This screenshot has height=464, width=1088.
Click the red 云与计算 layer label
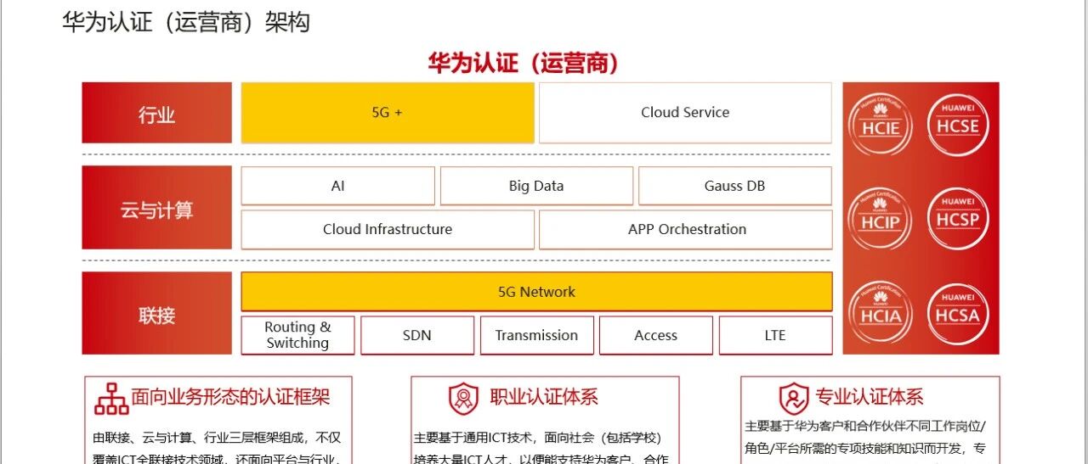point(156,208)
